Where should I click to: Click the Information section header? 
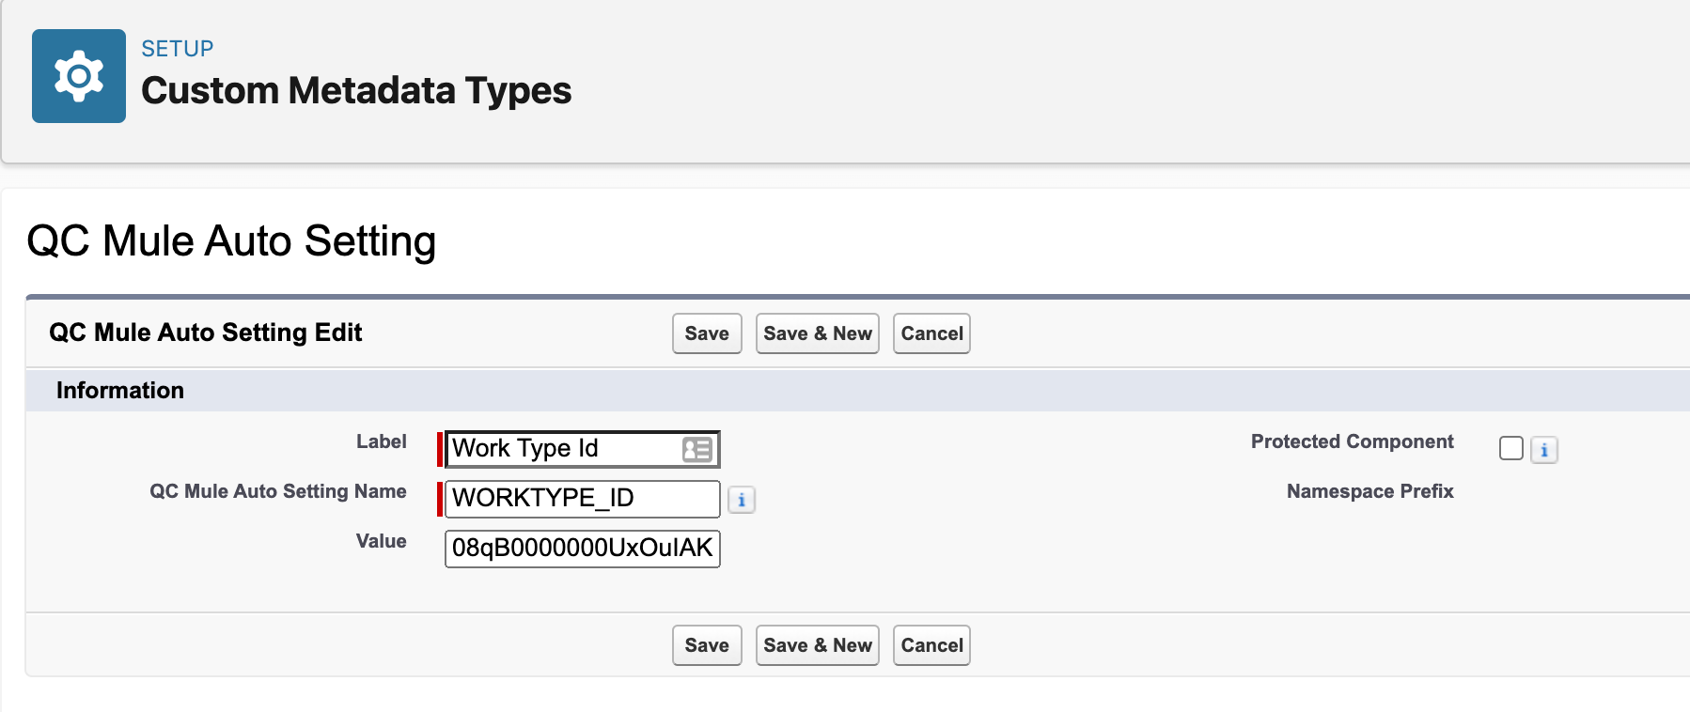tap(120, 391)
